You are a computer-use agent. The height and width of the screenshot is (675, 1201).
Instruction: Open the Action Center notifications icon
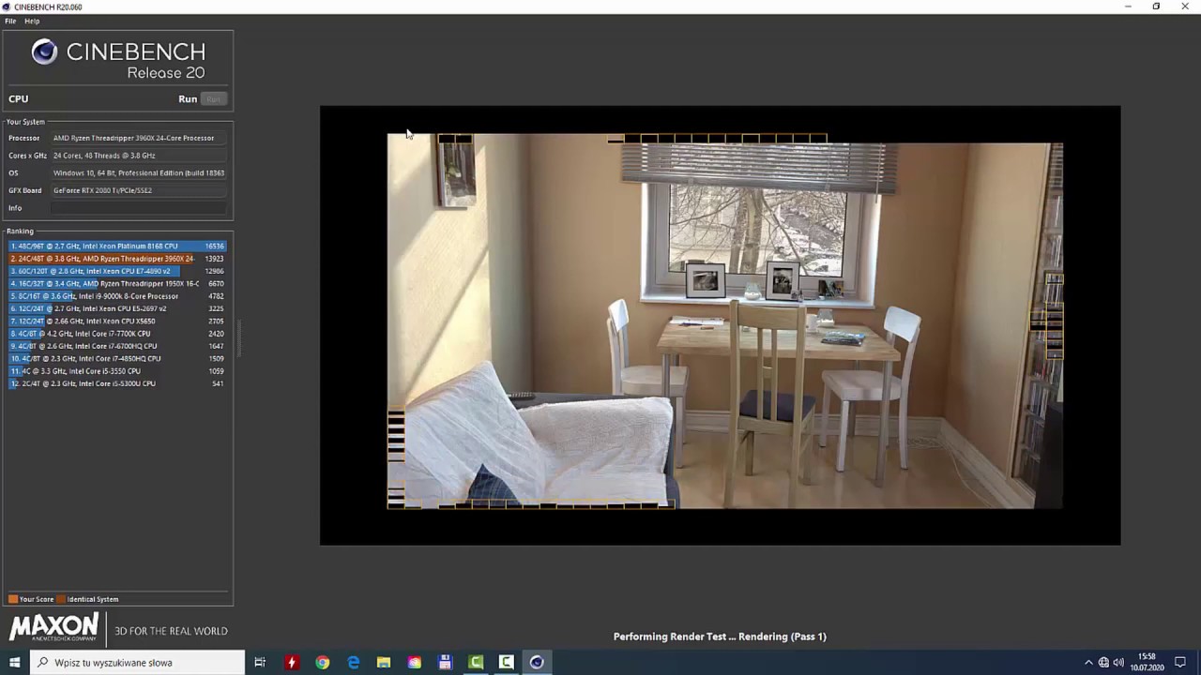[x=1180, y=662]
